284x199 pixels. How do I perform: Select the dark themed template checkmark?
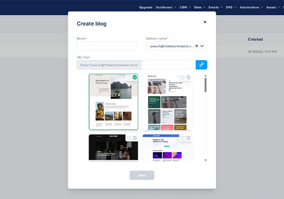(135, 138)
